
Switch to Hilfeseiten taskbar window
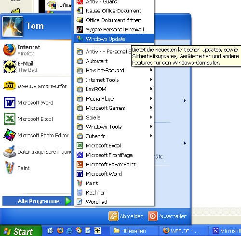(134, 231)
